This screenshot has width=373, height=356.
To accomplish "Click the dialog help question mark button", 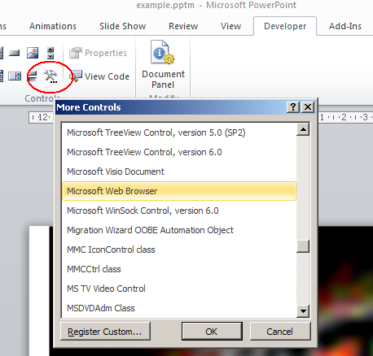I will click(x=293, y=107).
